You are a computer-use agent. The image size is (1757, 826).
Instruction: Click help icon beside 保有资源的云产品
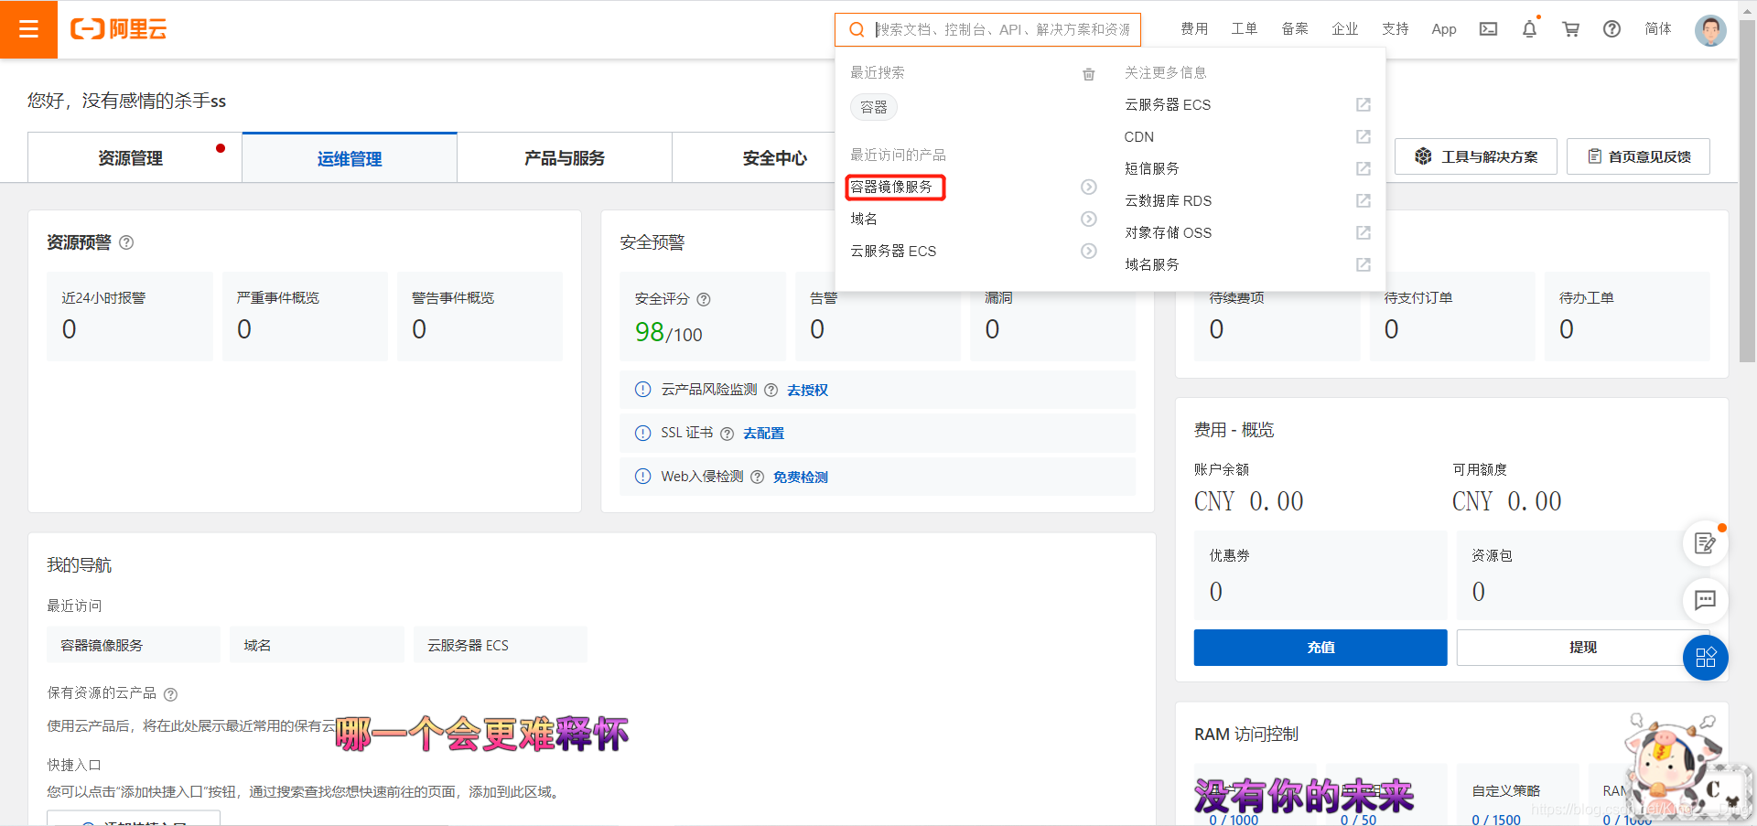coord(170,694)
